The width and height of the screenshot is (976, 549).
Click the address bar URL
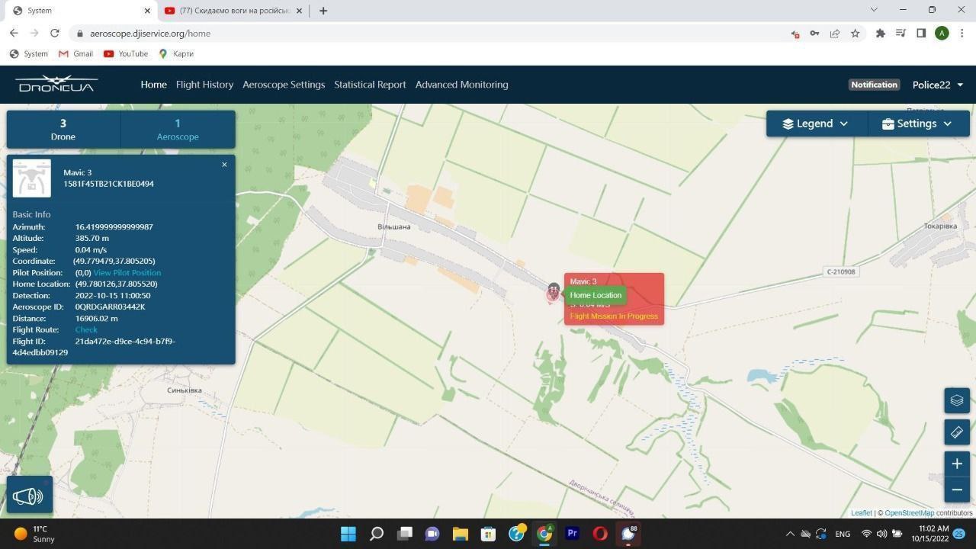click(x=150, y=34)
